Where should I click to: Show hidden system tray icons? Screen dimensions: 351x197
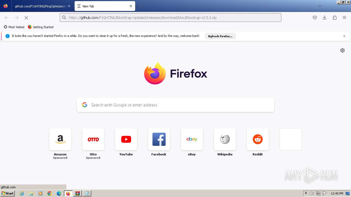click(306, 193)
